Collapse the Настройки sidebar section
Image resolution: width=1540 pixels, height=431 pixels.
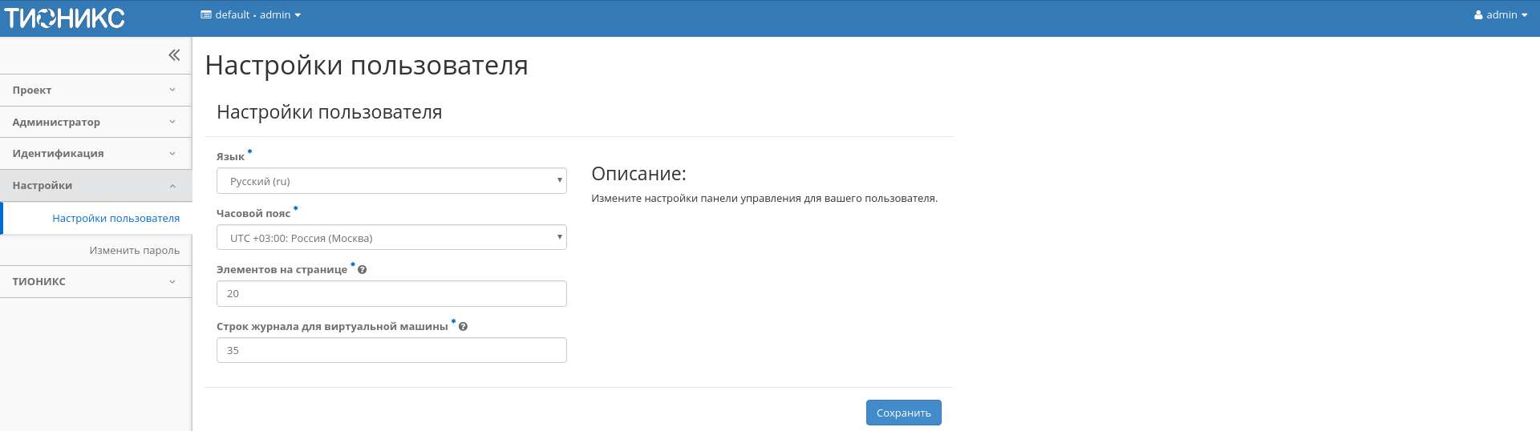(95, 186)
